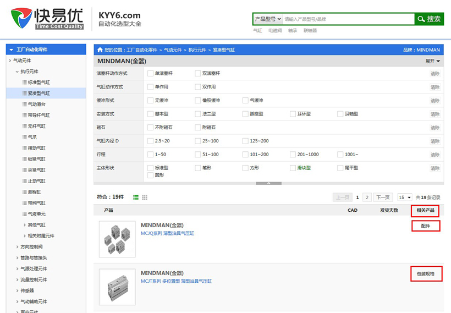Viewport: 451px width, 313px height.
Task: Click list icon beside 锁紧气缸
Action: [25, 159]
